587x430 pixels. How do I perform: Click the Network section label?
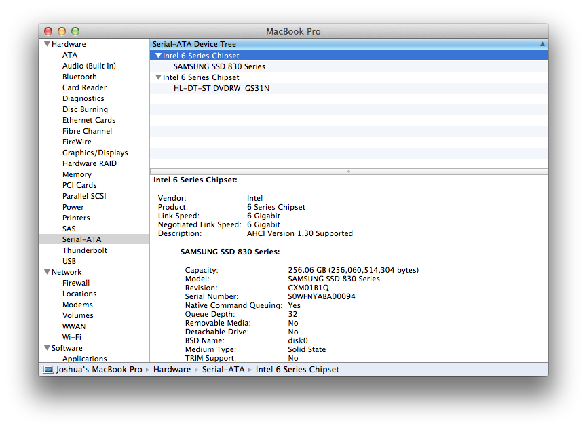point(67,272)
